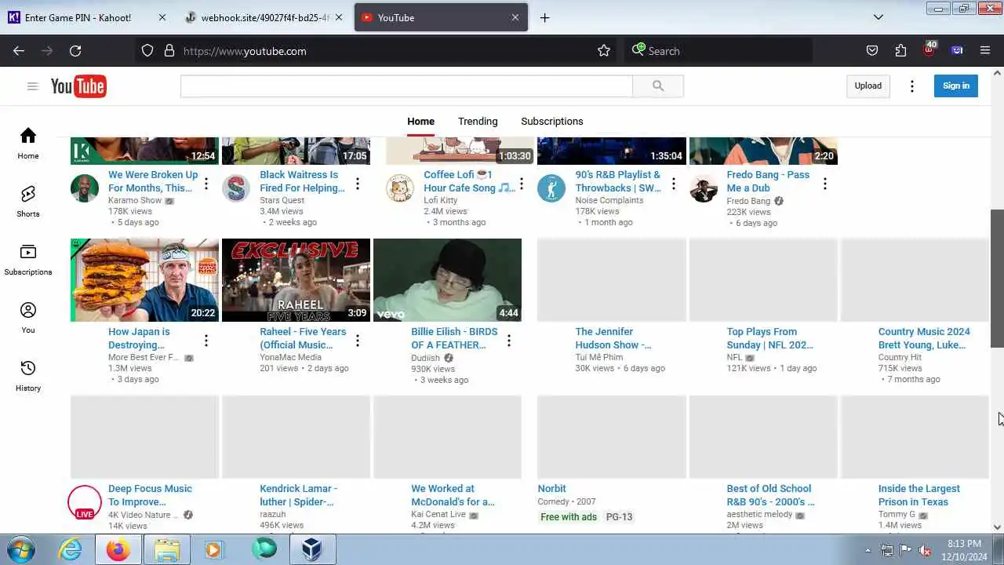Open Shorts in the sidebar
The width and height of the screenshot is (1004, 565).
coord(28,202)
